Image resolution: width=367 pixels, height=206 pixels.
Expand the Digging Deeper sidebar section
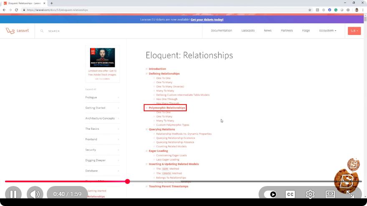[102, 161]
